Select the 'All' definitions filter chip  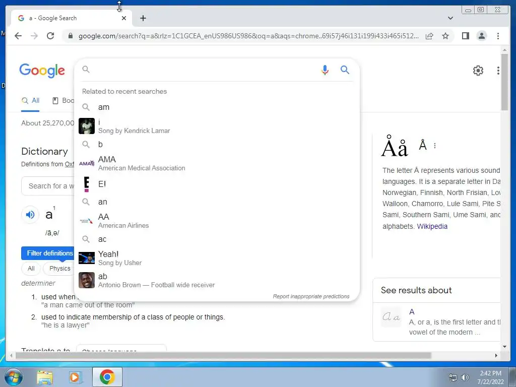(x=31, y=269)
